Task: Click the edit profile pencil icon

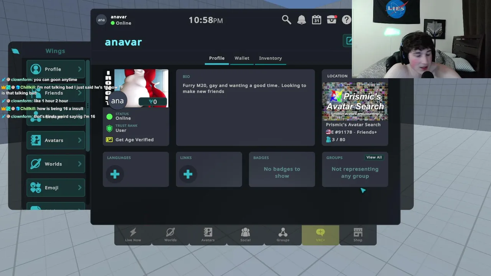Action: (348, 41)
